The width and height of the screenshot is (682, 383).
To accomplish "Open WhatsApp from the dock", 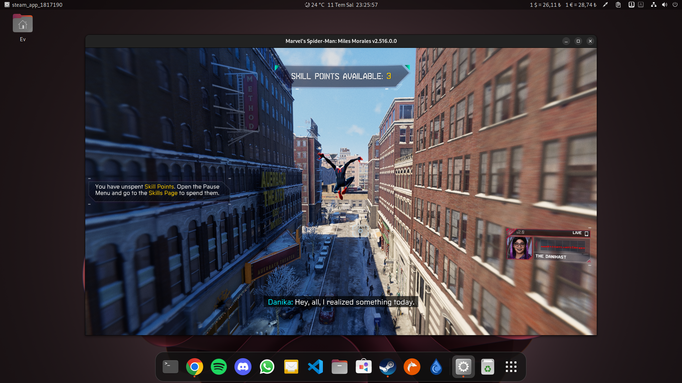I will coord(267,367).
